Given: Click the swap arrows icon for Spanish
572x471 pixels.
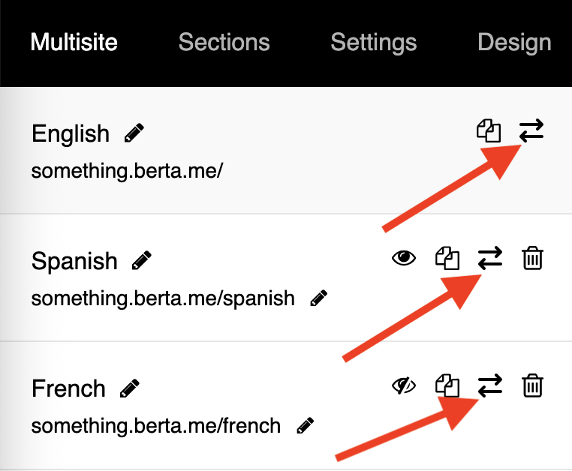Looking at the screenshot, I should [x=490, y=259].
